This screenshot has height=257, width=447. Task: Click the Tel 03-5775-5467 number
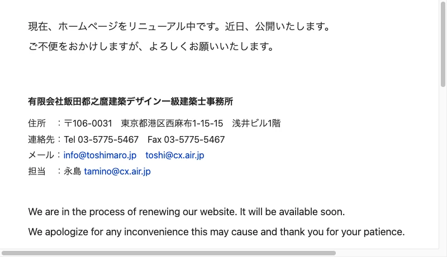[x=101, y=139]
